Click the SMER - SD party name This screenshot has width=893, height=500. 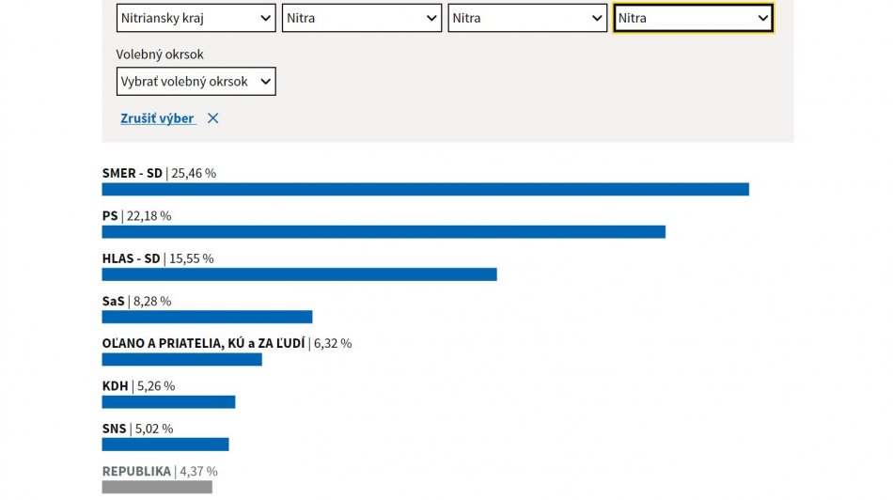pos(132,173)
